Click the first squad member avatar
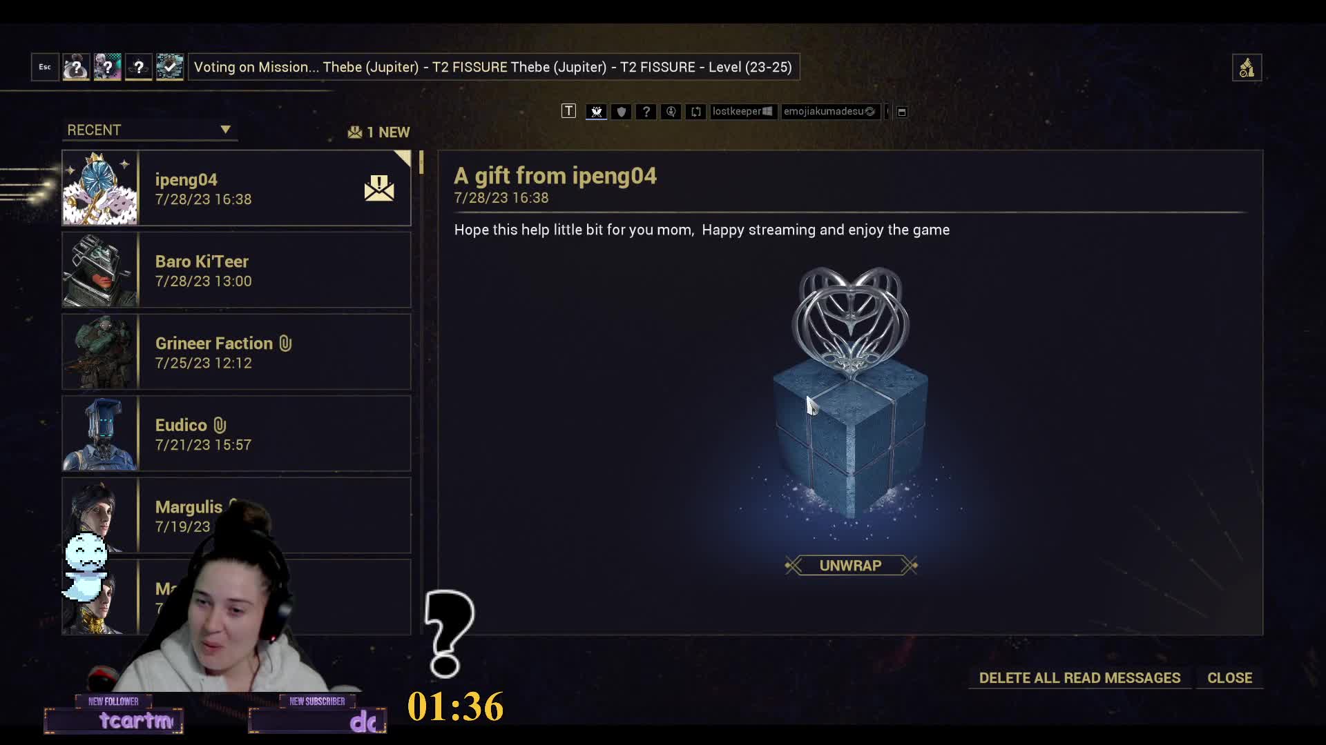The width and height of the screenshot is (1326, 745). (x=76, y=67)
